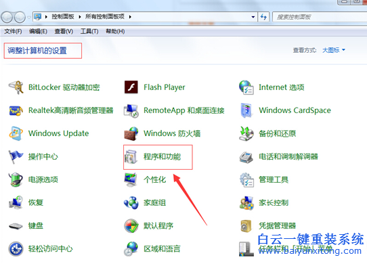
Task: Open the 编辑(E) menu
Action: [x=38, y=31]
